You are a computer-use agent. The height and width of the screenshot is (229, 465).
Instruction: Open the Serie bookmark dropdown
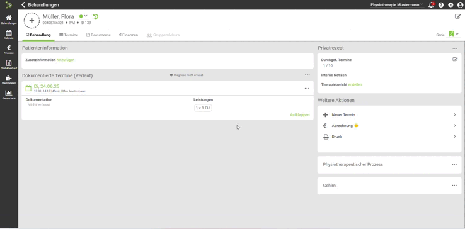pos(453,35)
